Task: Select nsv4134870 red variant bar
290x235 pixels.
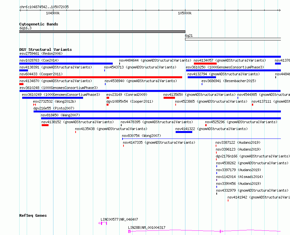Action: click(x=22, y=84)
